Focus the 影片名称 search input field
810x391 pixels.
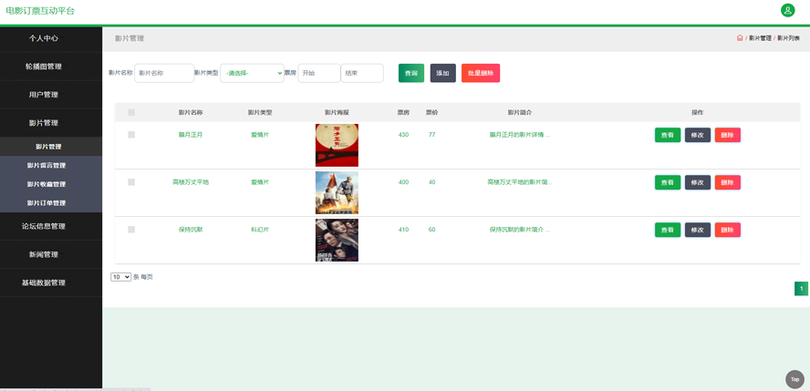(x=164, y=73)
